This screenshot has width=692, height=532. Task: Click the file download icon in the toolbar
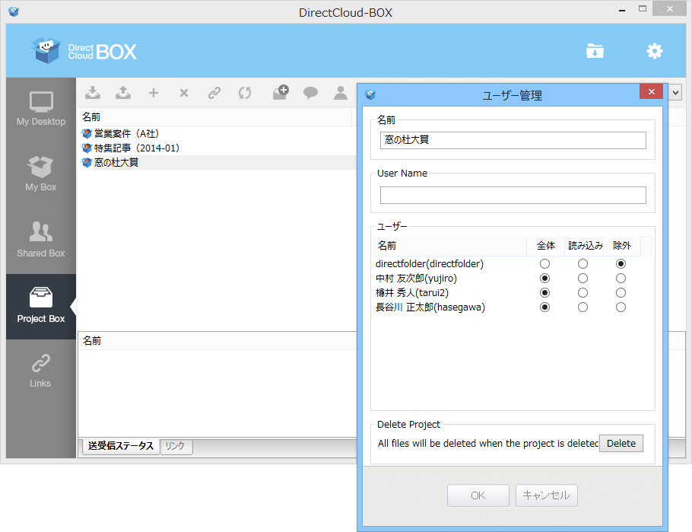click(x=93, y=93)
